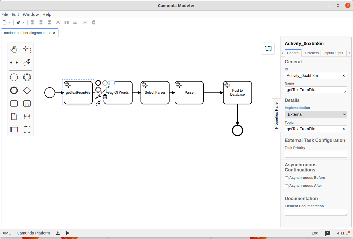The height and width of the screenshot is (239, 353).
Task: Append intermediate event via context pad
Action: (98, 90)
